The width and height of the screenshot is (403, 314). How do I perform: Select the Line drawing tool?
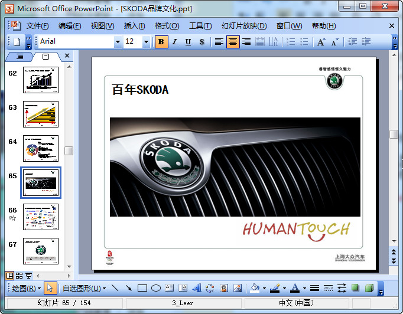coord(115,288)
